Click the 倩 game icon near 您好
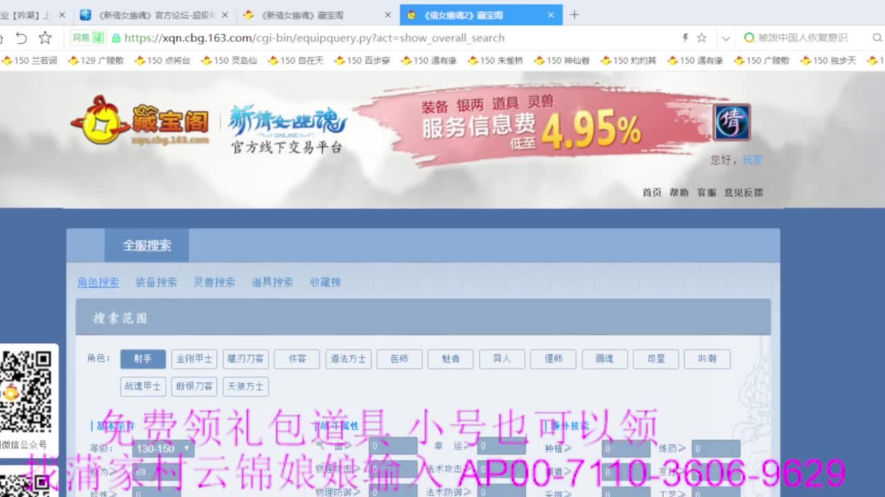 pyautogui.click(x=732, y=121)
